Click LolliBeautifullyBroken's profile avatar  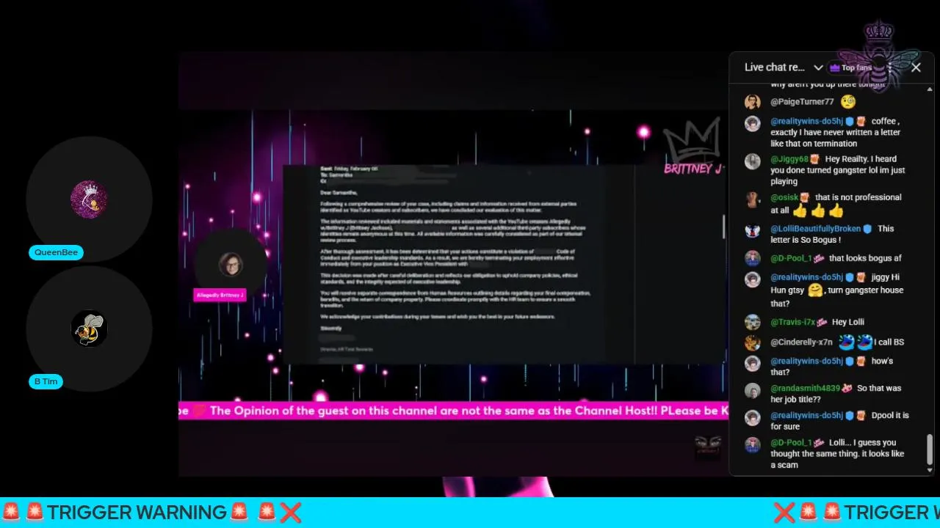[x=753, y=230]
